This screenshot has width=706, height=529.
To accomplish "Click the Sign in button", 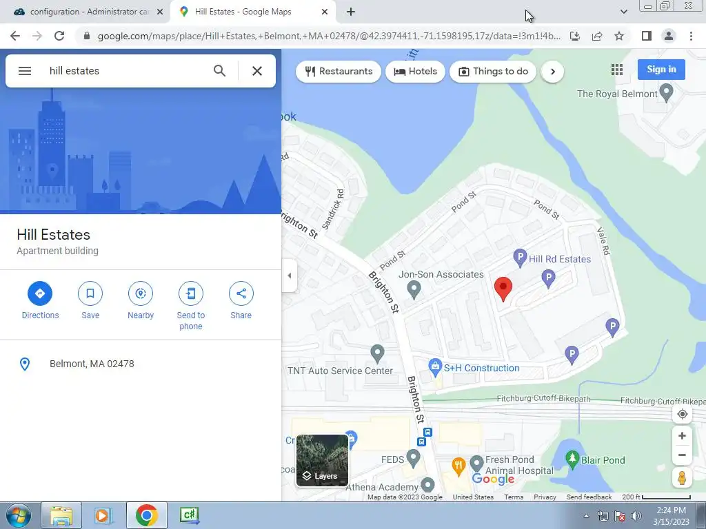I will click(x=661, y=70).
